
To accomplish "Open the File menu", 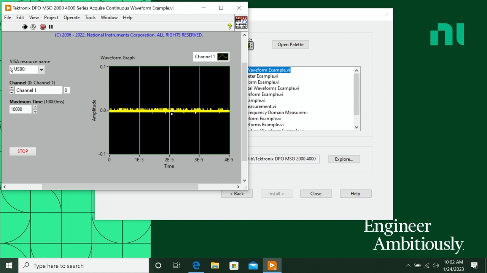I will (x=8, y=17).
